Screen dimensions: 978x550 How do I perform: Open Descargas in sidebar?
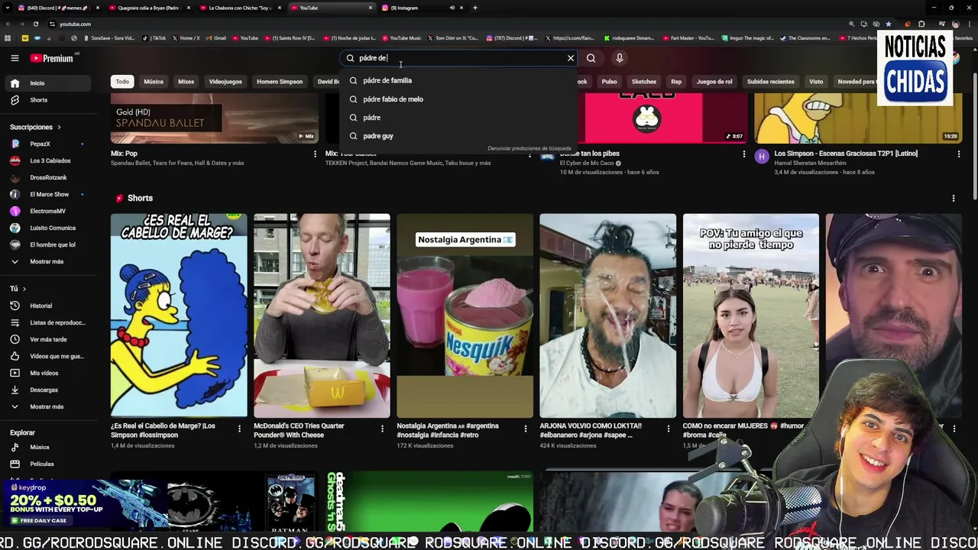pyautogui.click(x=50, y=390)
